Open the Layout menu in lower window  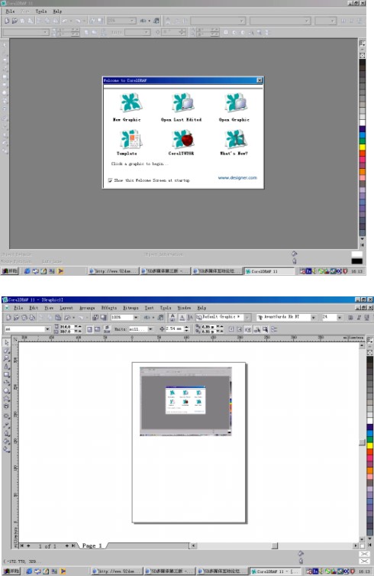coord(66,308)
